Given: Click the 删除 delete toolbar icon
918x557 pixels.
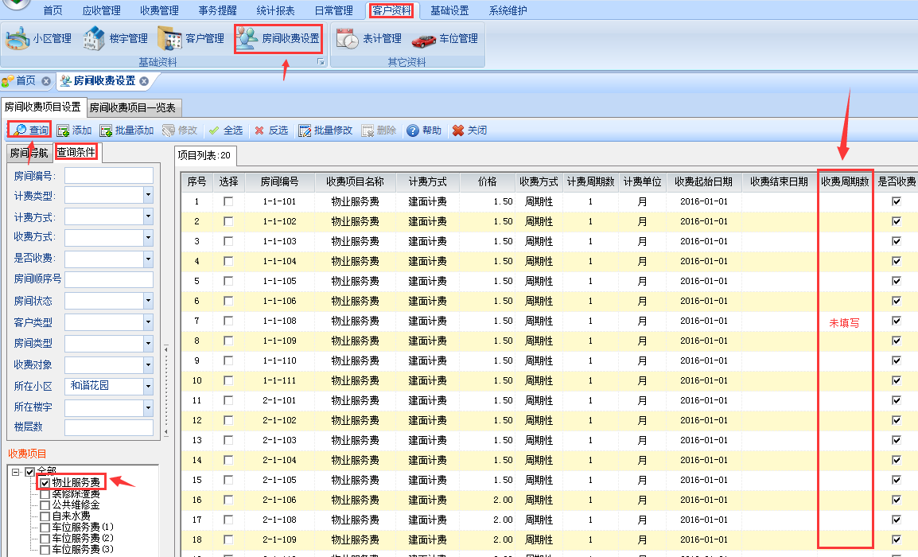Looking at the screenshot, I should (368, 130).
